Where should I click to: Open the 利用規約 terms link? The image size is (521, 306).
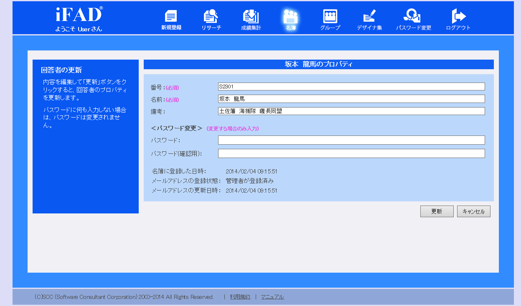click(x=240, y=297)
